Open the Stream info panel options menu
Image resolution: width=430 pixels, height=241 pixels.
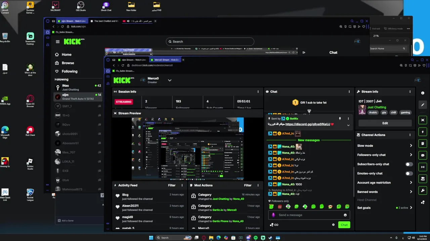pos(410,91)
